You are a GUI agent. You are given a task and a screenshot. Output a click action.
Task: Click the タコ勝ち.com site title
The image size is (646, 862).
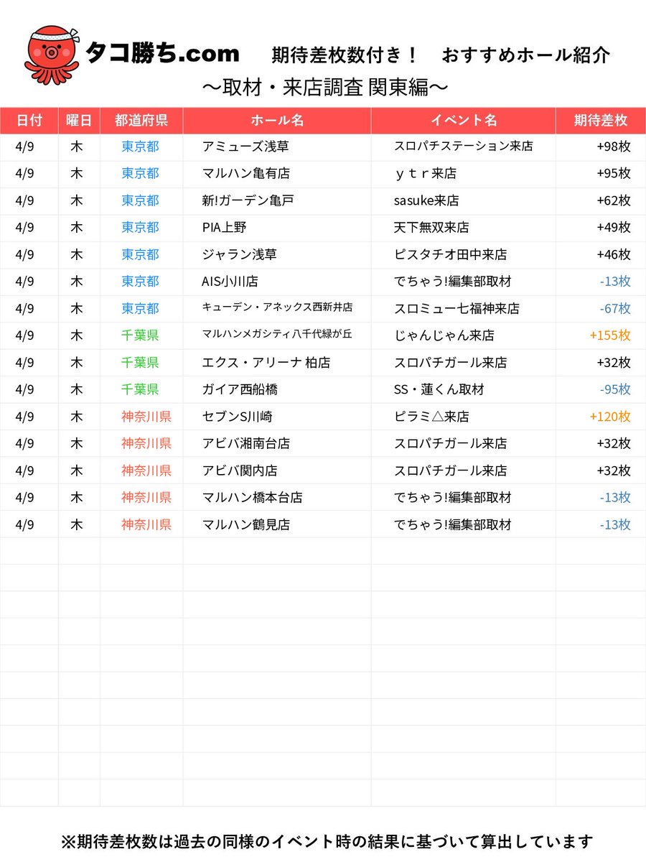pos(161,53)
